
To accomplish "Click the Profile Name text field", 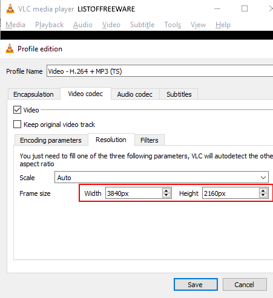I will (160, 71).
